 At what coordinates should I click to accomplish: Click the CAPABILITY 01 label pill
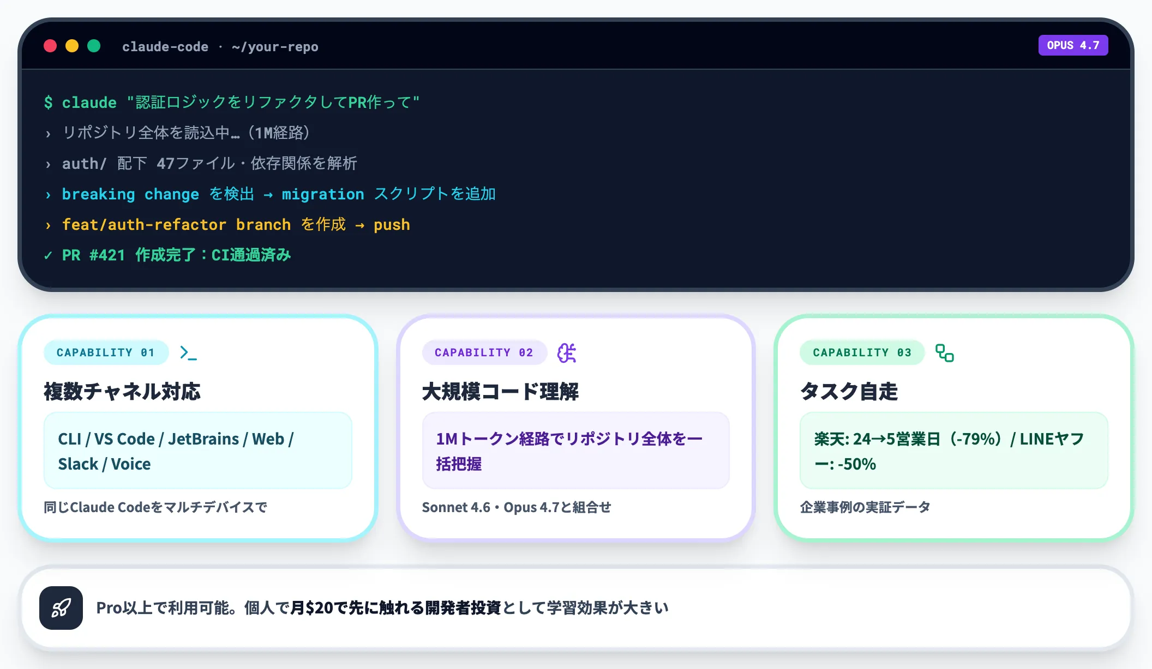point(106,352)
